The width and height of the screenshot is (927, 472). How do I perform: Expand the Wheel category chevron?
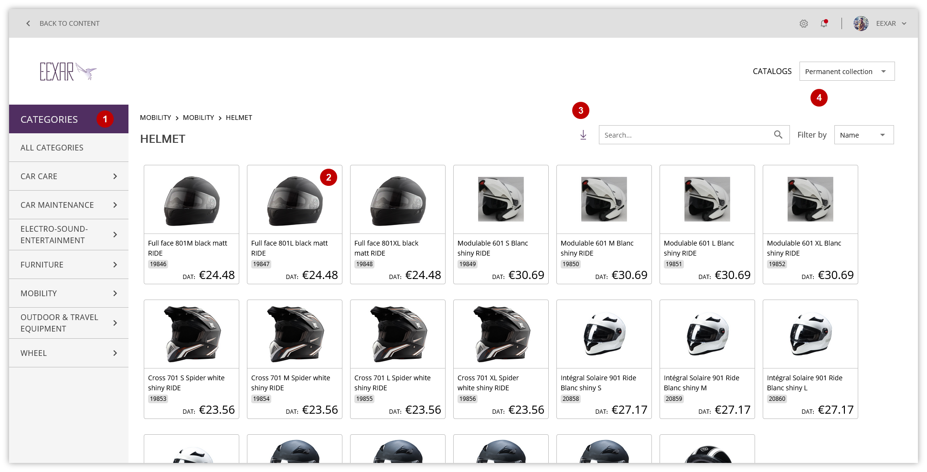[x=115, y=353]
